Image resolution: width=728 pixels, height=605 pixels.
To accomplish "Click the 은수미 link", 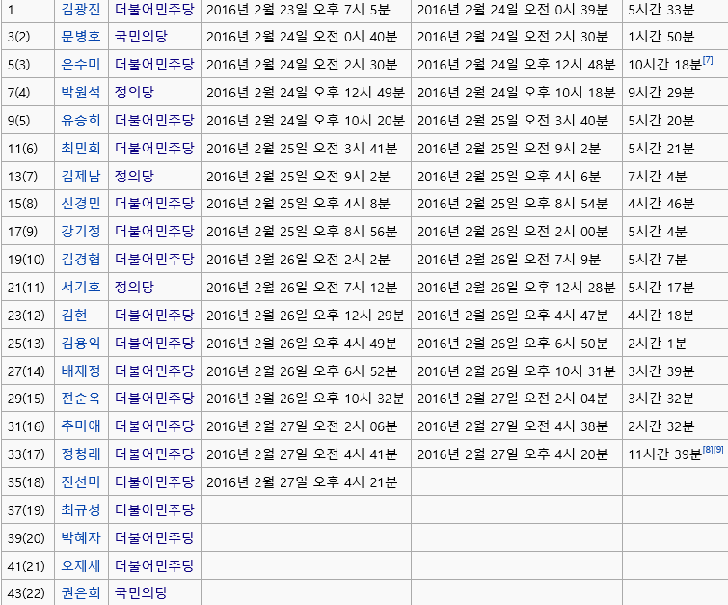I will [x=81, y=64].
